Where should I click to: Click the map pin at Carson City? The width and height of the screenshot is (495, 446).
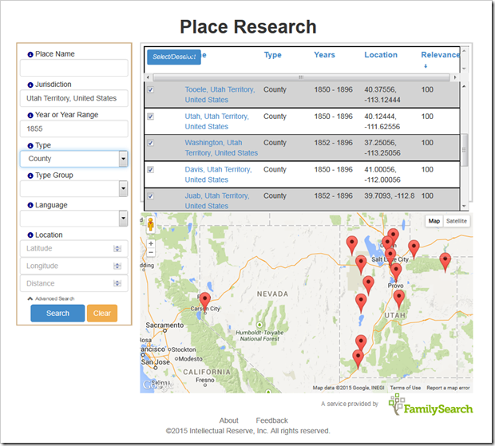coord(205,301)
